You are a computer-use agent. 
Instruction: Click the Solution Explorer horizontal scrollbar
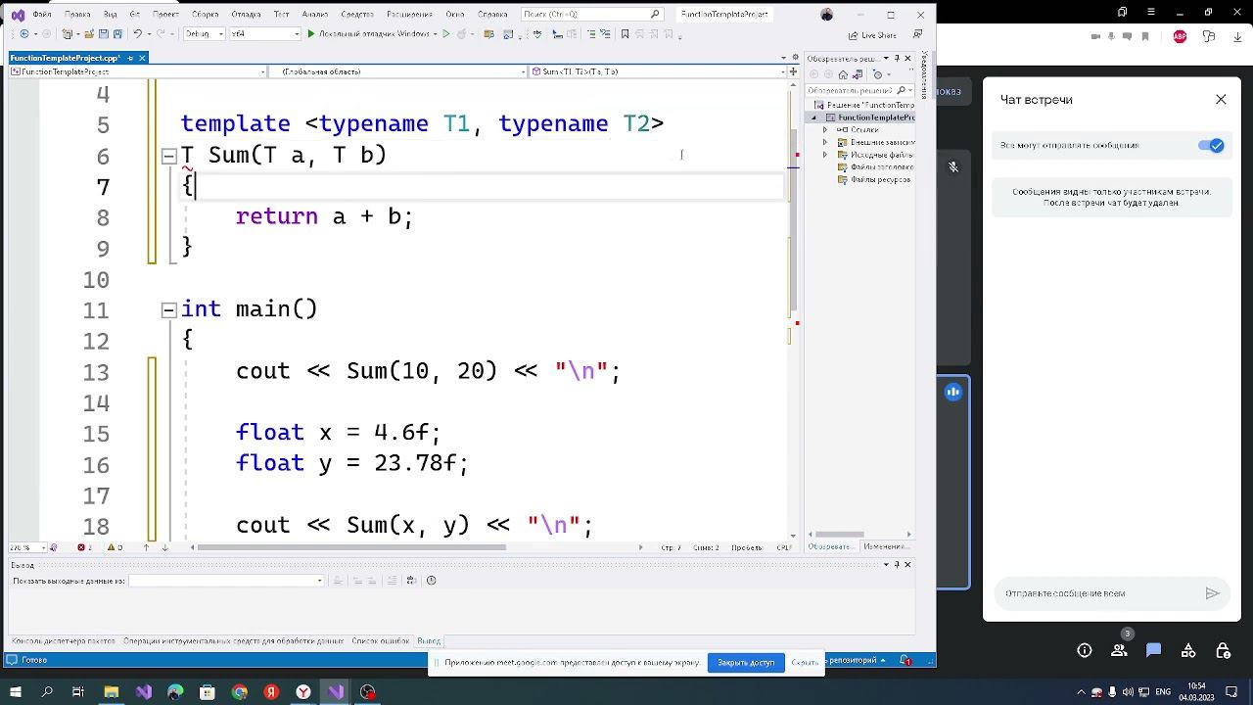840,535
